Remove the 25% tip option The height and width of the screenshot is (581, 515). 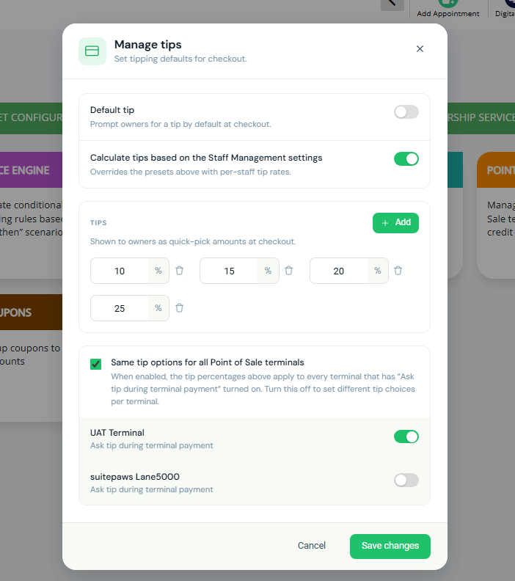click(x=179, y=308)
